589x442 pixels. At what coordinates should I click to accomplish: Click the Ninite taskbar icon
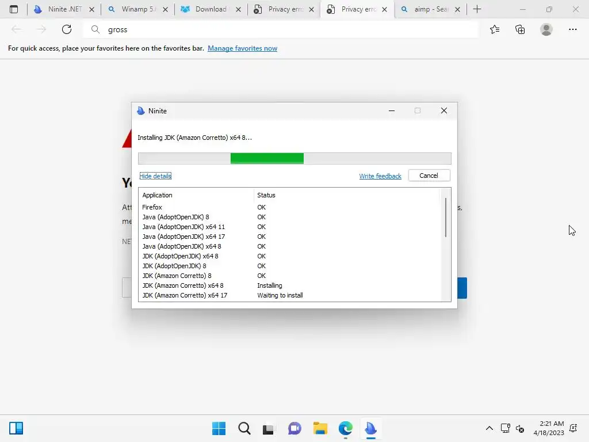click(371, 428)
